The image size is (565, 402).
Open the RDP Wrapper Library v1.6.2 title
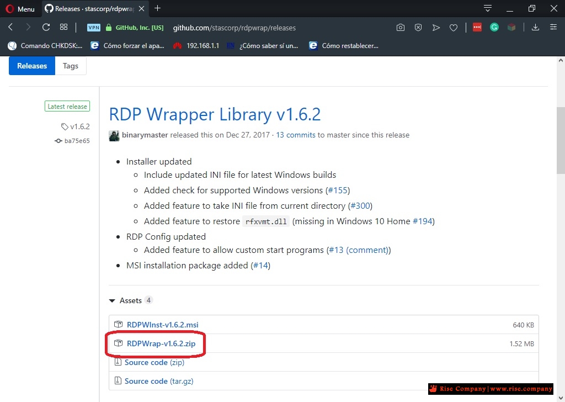point(215,114)
